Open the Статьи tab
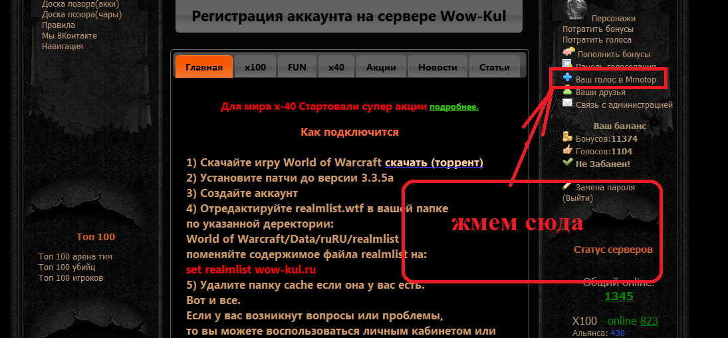 click(x=495, y=67)
